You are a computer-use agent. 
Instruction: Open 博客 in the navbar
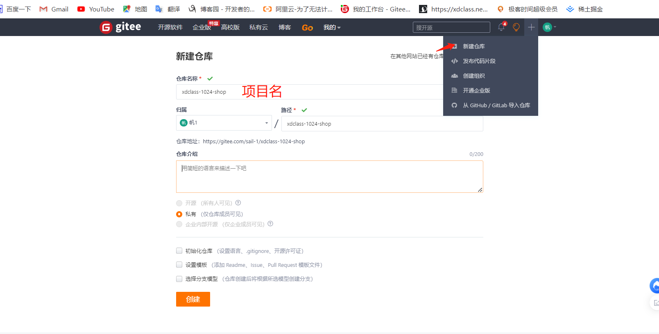tap(285, 27)
